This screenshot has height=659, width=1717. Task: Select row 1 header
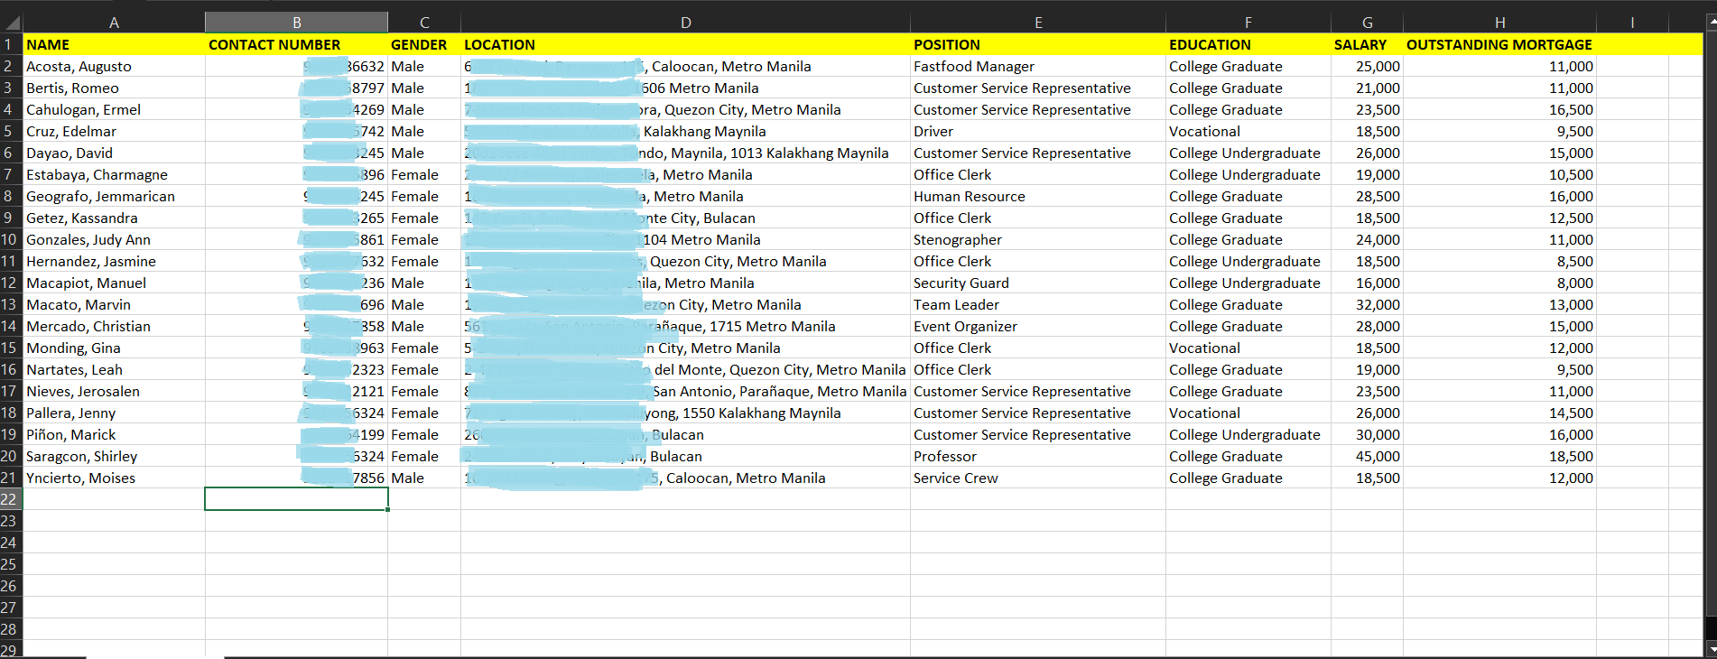(11, 44)
